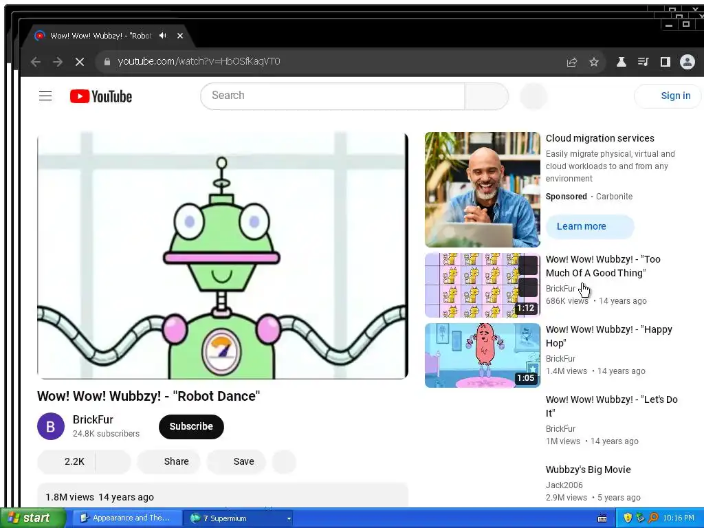Show the on-screen keyboard tray icon

coord(602,518)
